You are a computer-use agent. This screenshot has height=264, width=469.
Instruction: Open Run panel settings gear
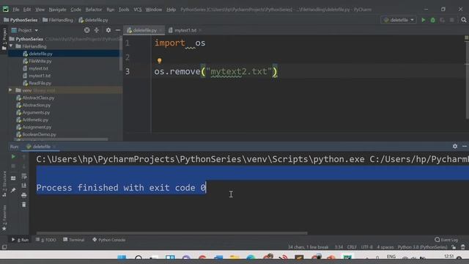455,147
